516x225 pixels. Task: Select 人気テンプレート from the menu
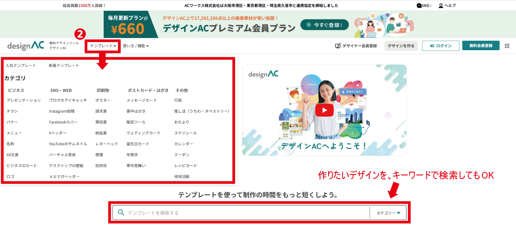coord(21,65)
